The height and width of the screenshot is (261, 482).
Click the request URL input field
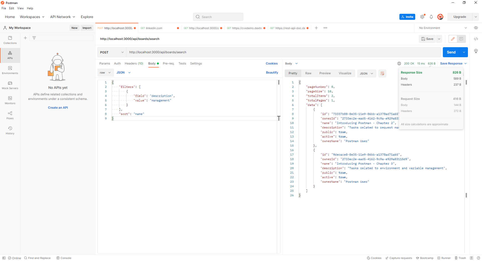(284, 52)
